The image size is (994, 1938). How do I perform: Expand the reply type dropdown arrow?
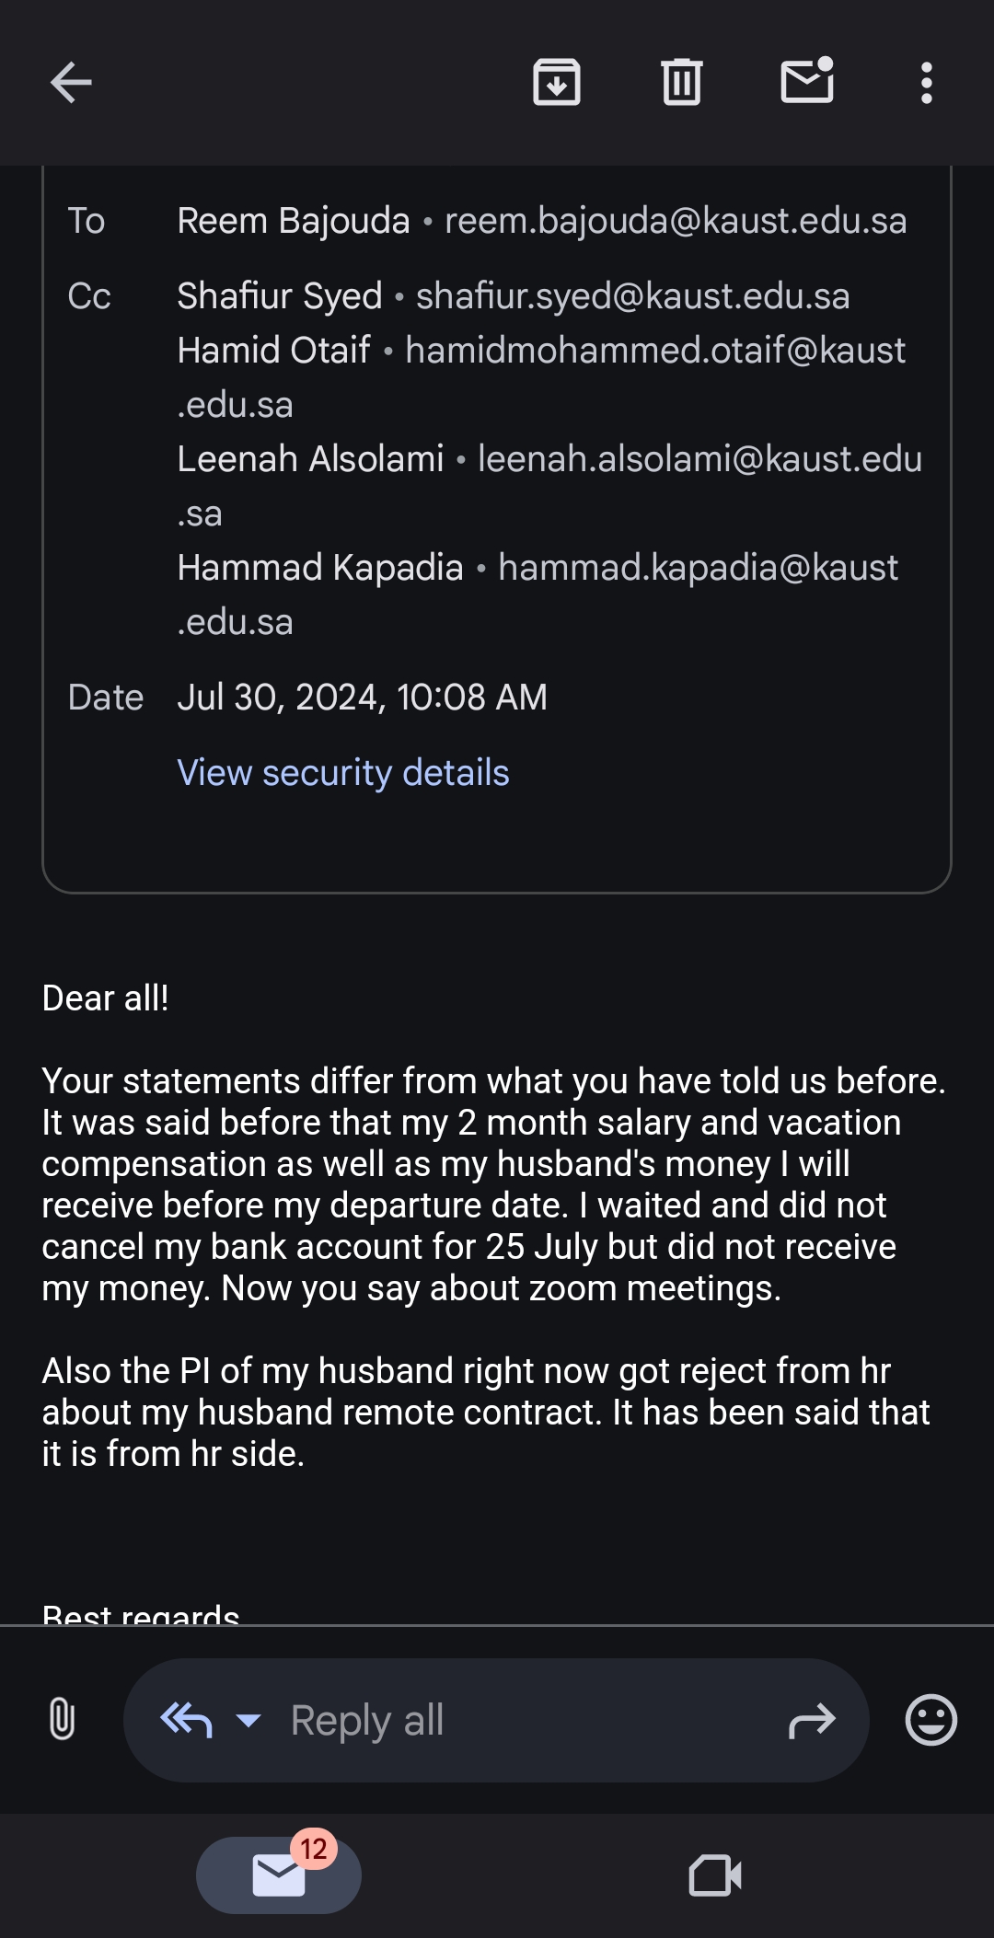248,1719
